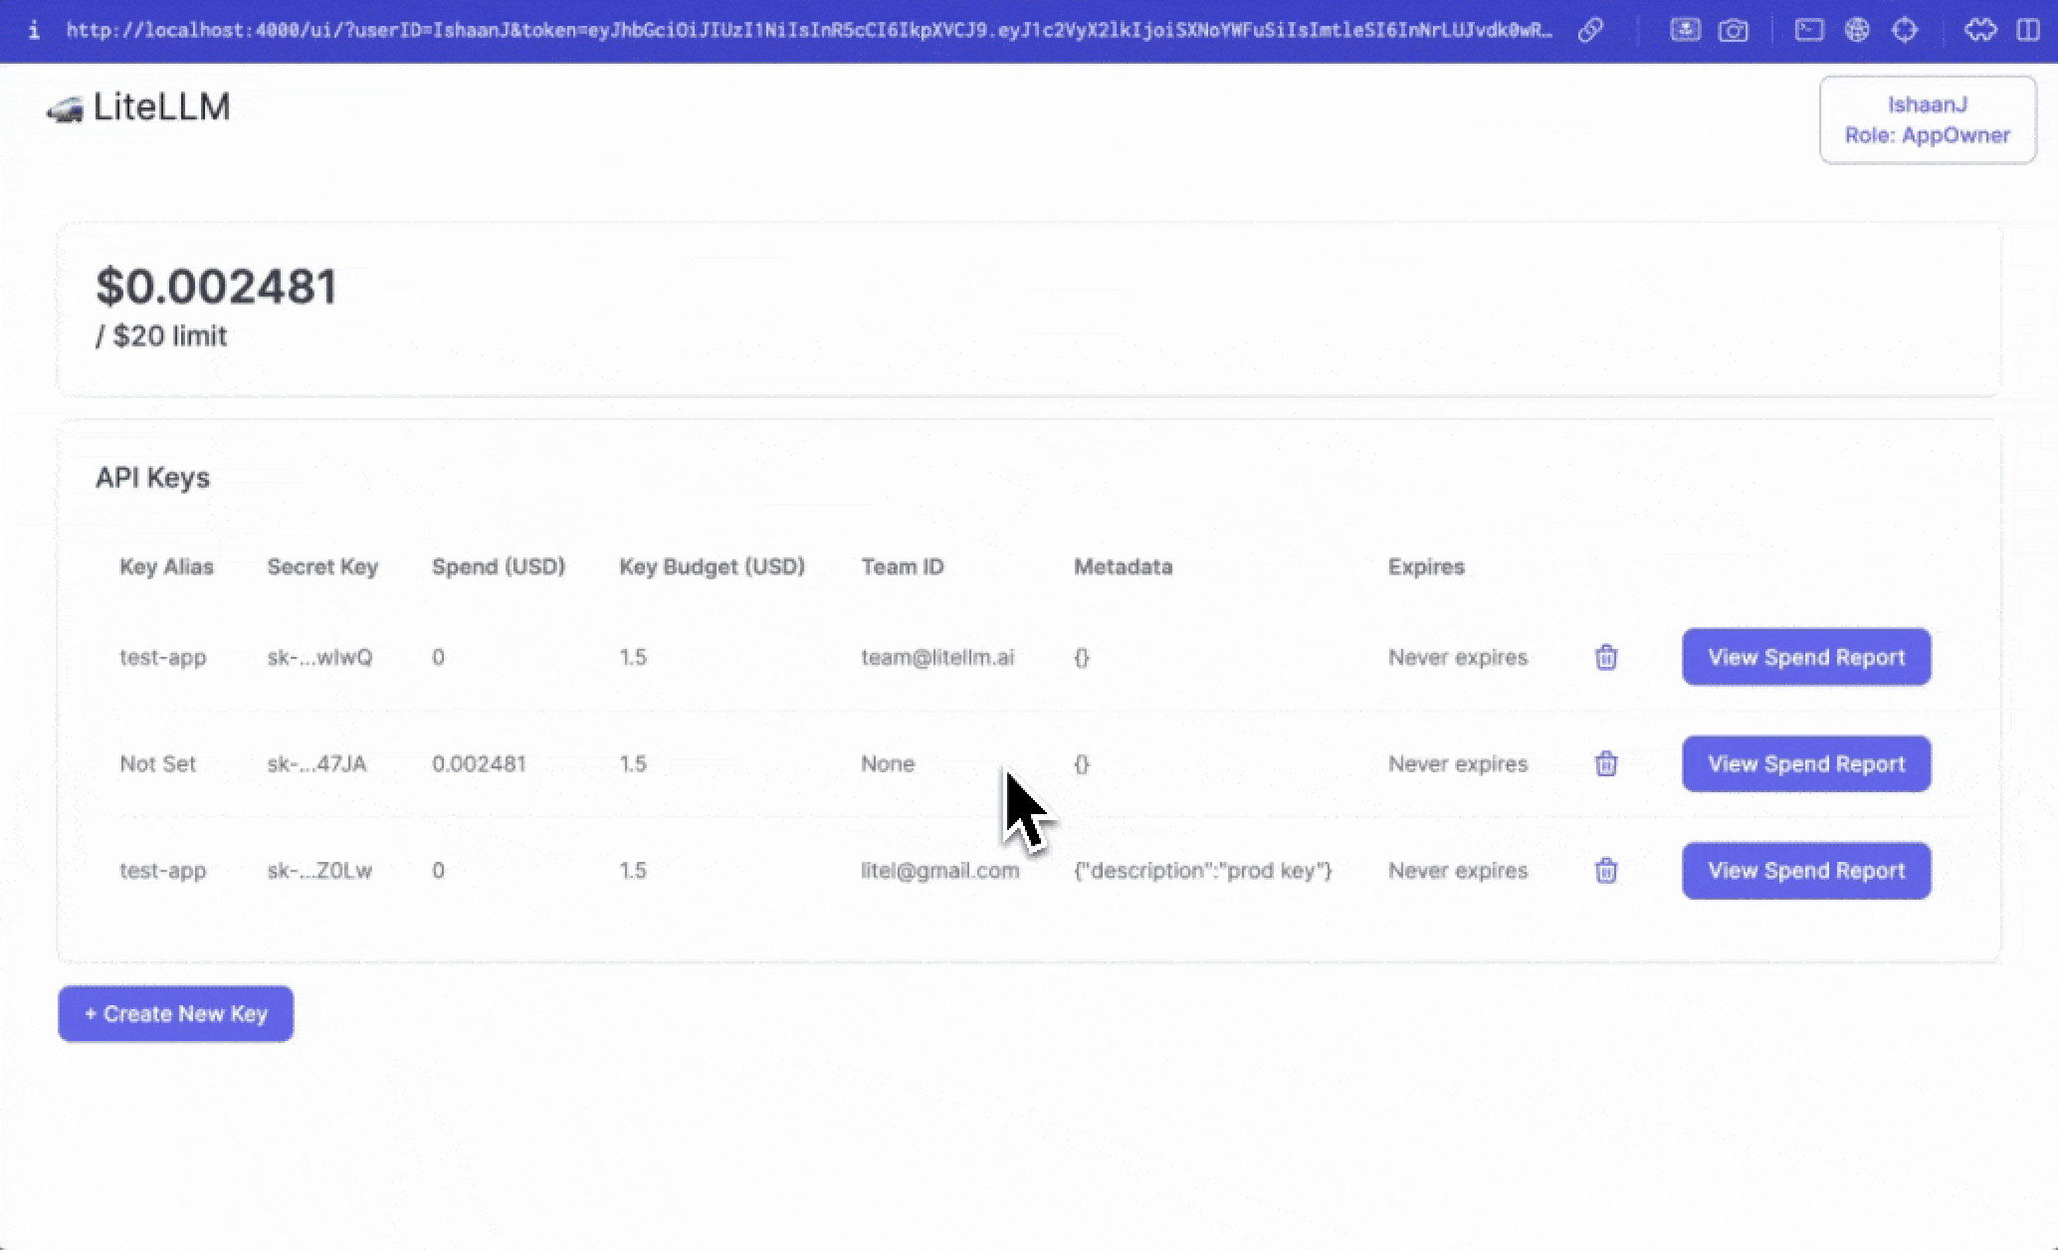Viewport: 2058px width, 1250px height.
Task: Toggle the split view sidebar icon
Action: 2027,30
